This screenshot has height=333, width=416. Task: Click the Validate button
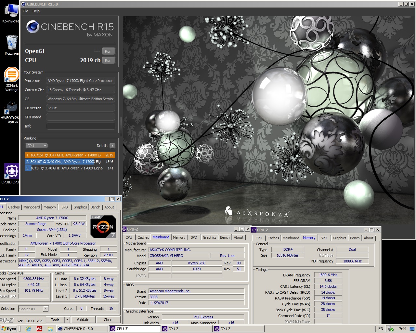(x=83, y=320)
